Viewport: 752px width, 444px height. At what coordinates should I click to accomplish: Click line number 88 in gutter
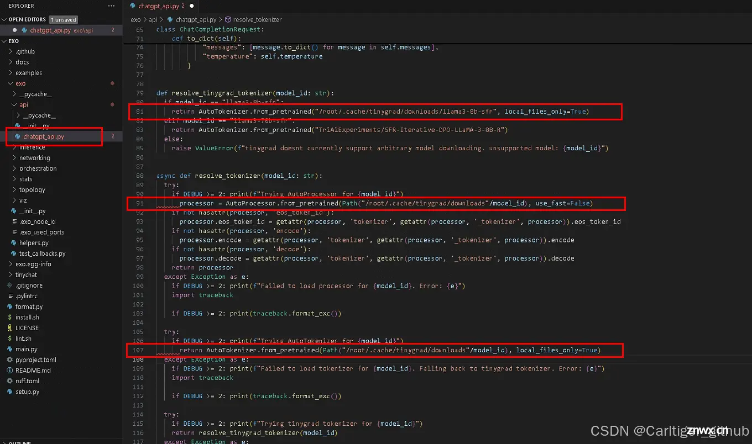(139, 176)
